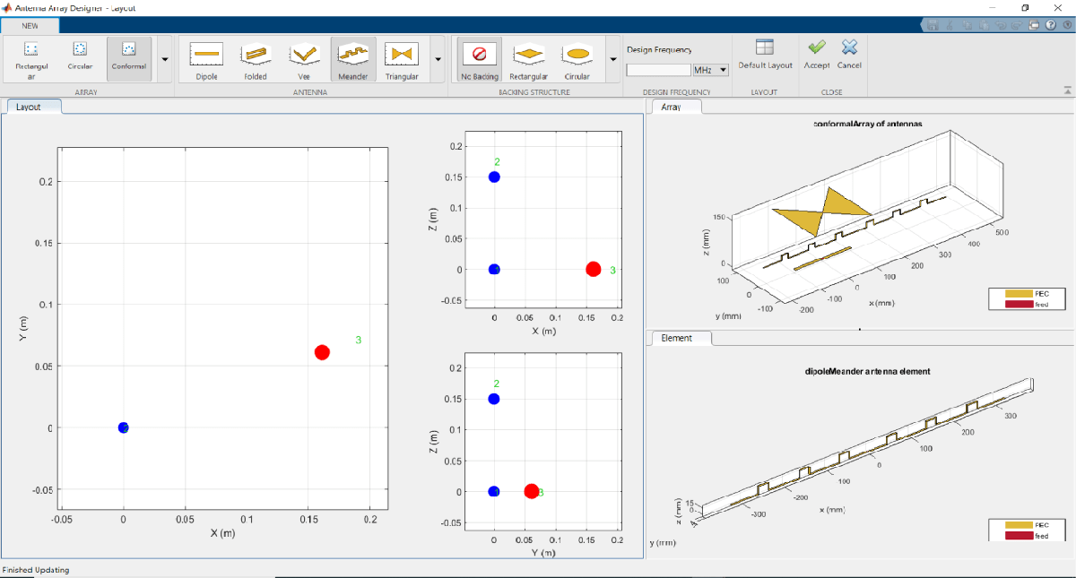
Task: Switch to the NEW ribbon tab
Action: tap(30, 25)
